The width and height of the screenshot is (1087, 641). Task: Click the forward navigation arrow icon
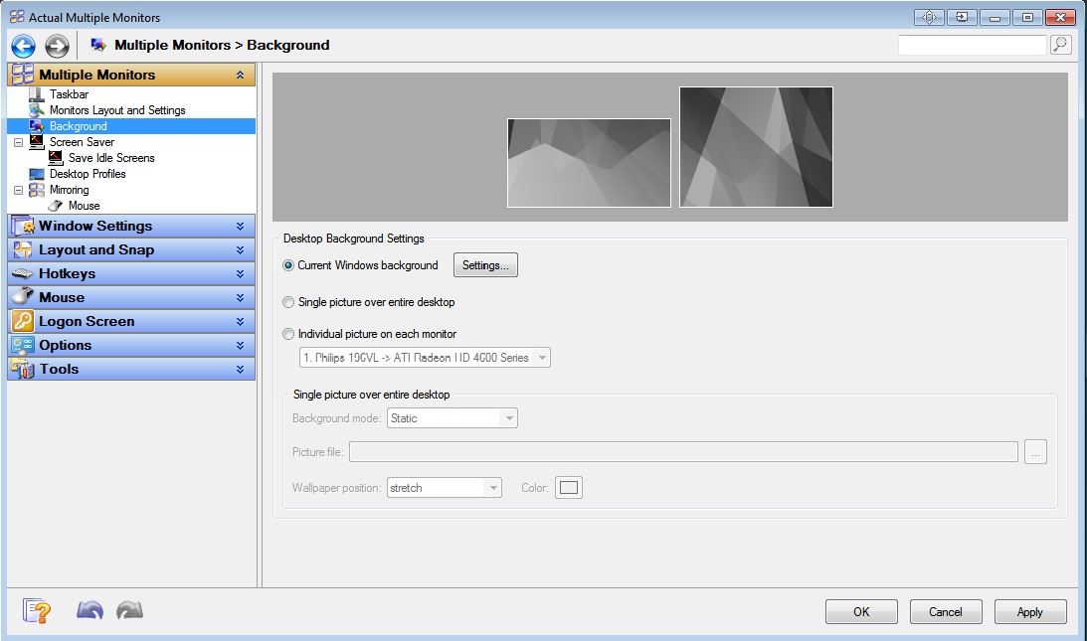[x=57, y=46]
